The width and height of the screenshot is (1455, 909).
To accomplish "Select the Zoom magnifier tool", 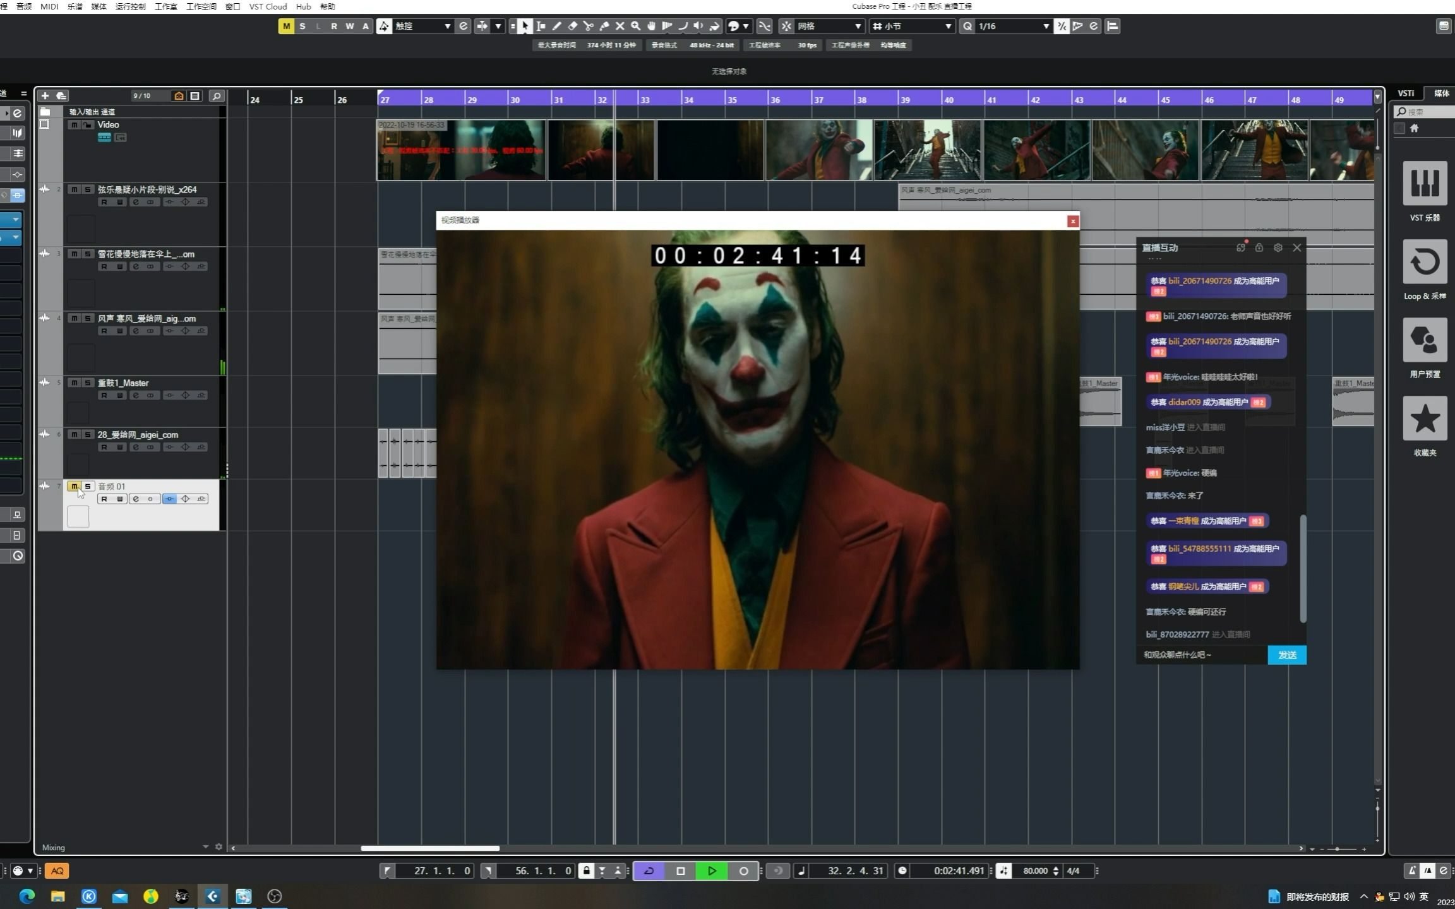I will pos(636,26).
